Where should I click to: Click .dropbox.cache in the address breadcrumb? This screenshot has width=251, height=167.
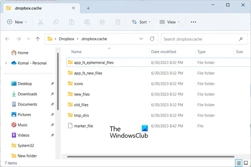click(94, 39)
